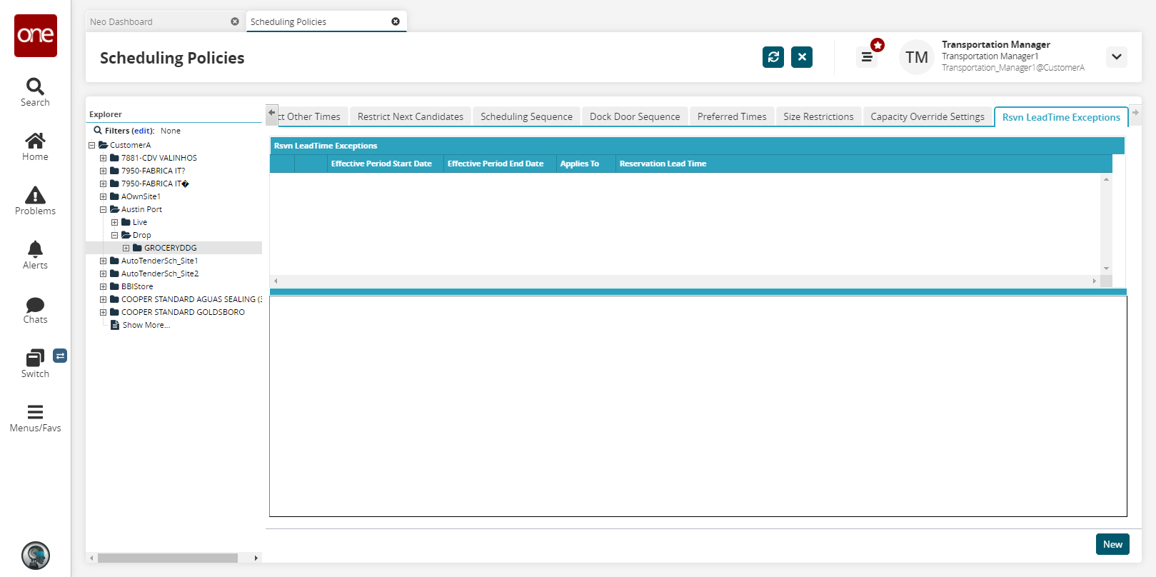The height and width of the screenshot is (577, 1156).
Task: Click the ONE logo icon
Action: coord(36,36)
